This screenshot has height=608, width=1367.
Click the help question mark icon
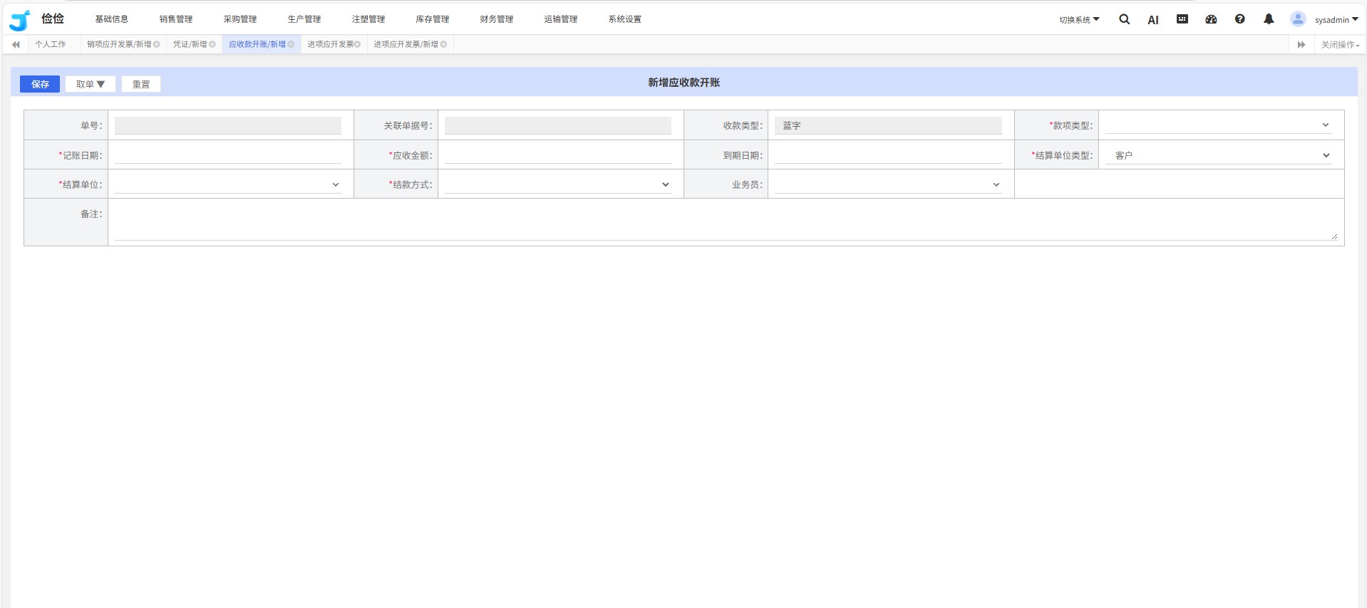(x=1239, y=19)
